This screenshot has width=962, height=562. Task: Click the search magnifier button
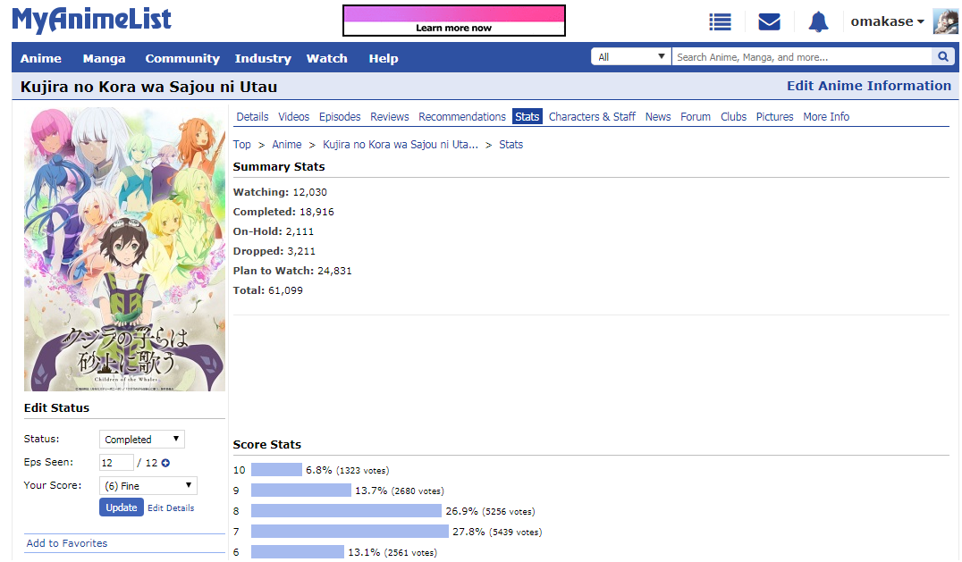[x=943, y=57]
